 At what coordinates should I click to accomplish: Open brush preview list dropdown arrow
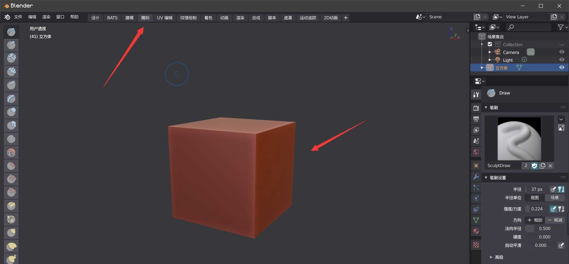[561, 119]
